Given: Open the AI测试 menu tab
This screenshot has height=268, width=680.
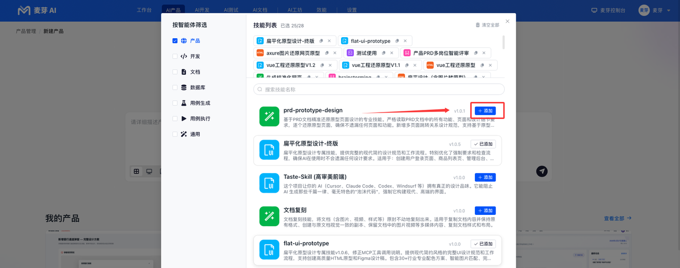Looking at the screenshot, I should click(231, 10).
